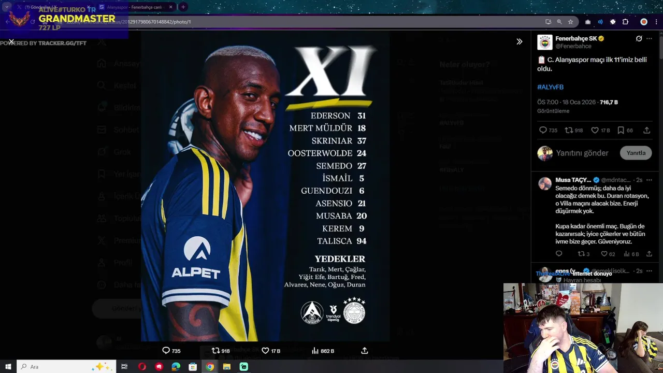The height and width of the screenshot is (373, 663).
Task: Open the Extensions puzzle icon
Action: (625, 22)
